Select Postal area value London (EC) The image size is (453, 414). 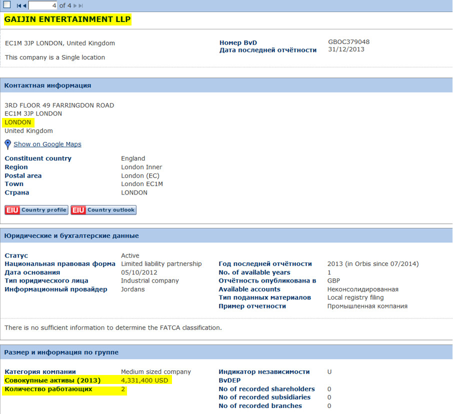point(140,175)
